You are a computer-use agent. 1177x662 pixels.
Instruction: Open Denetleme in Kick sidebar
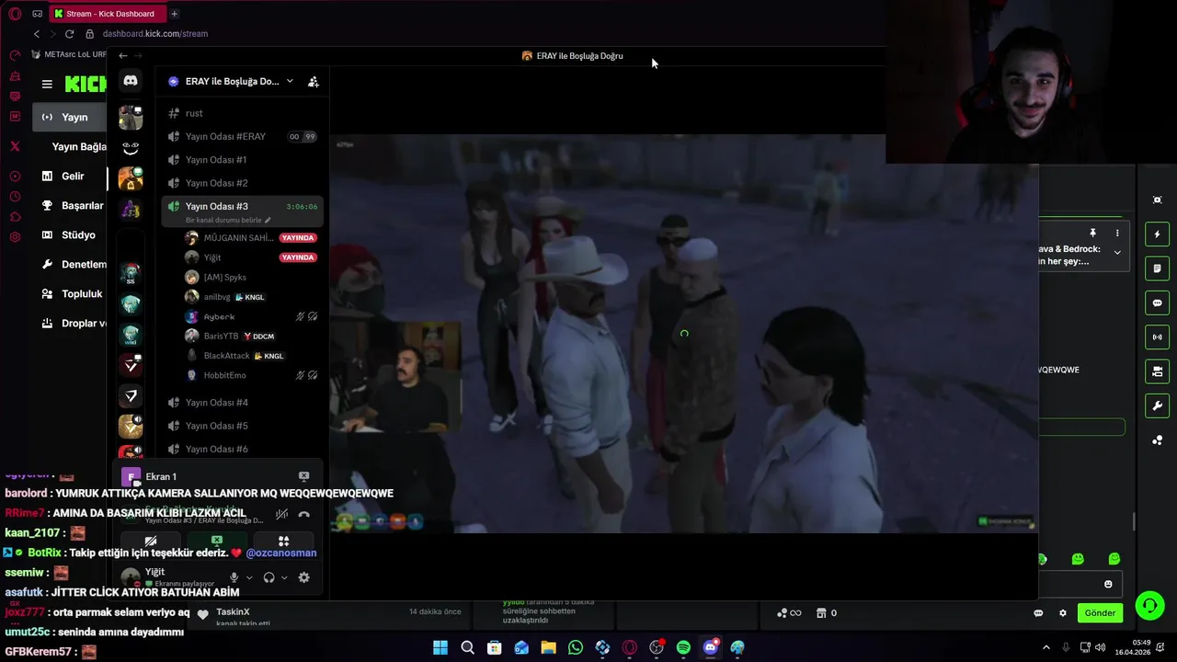click(x=72, y=264)
